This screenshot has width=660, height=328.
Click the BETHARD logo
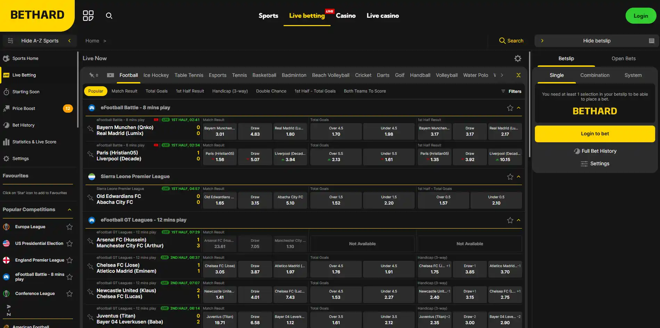[37, 15]
